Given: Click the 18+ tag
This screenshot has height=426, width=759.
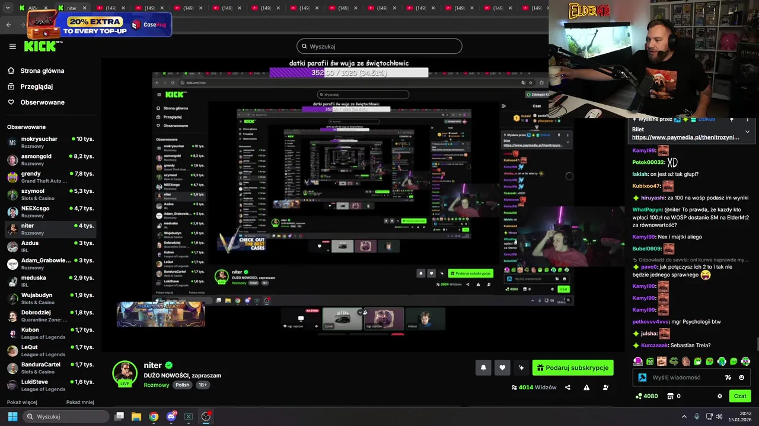Looking at the screenshot, I should (x=202, y=385).
